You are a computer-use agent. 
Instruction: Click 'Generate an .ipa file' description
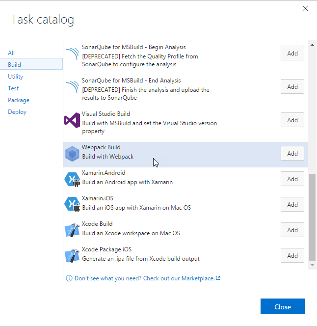141,259
